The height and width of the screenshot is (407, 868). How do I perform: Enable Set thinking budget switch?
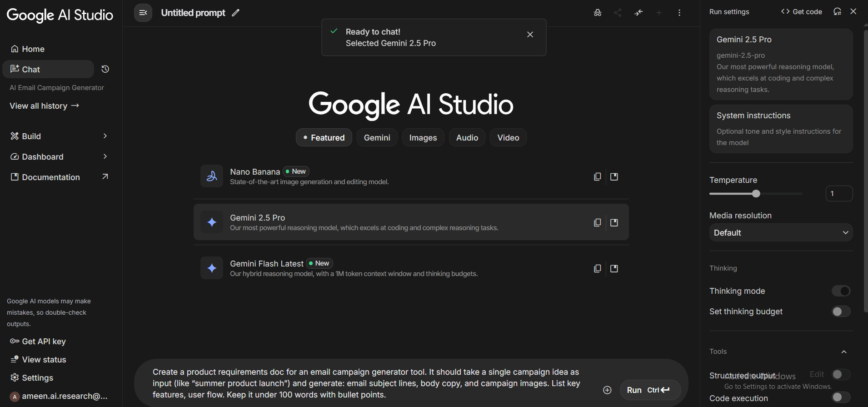(x=841, y=312)
